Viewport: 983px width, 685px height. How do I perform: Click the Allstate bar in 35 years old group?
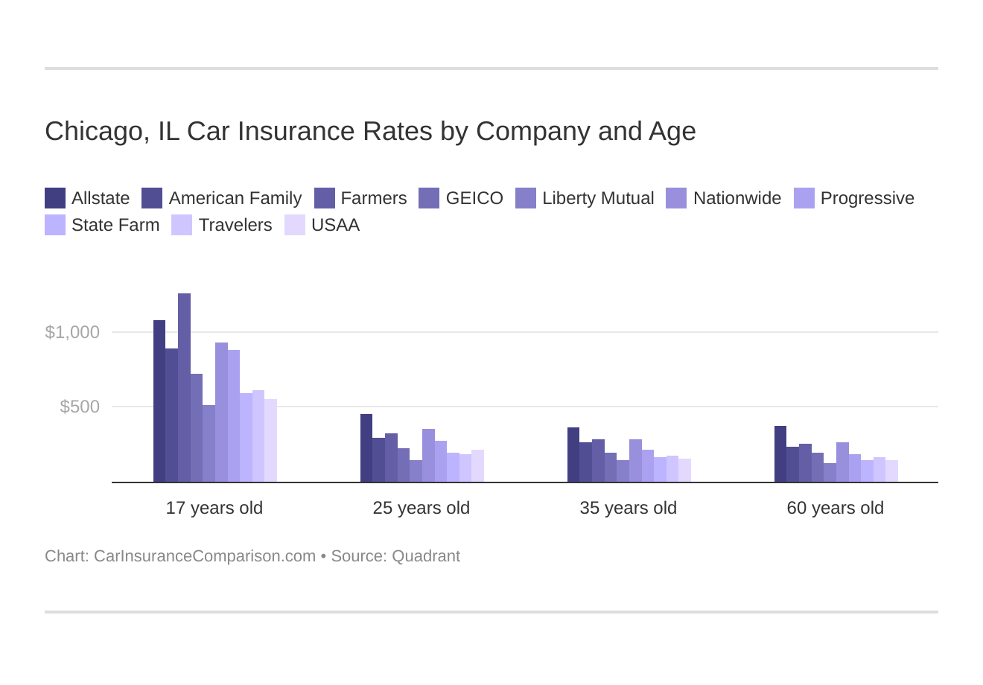[x=573, y=455]
